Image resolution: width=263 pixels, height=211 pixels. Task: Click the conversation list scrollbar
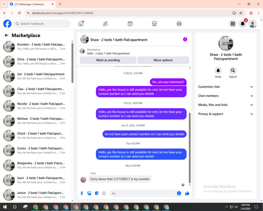[73, 63]
